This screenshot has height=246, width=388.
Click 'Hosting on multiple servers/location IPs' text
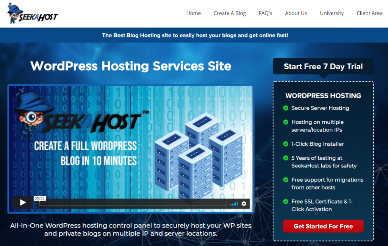click(x=318, y=126)
